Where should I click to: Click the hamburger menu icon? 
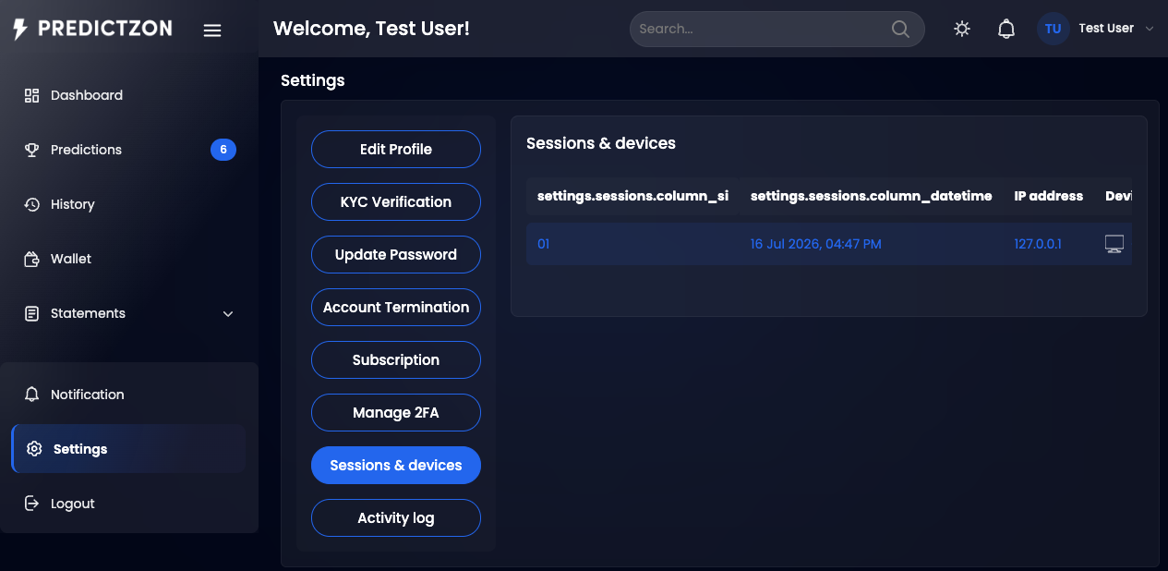(212, 30)
